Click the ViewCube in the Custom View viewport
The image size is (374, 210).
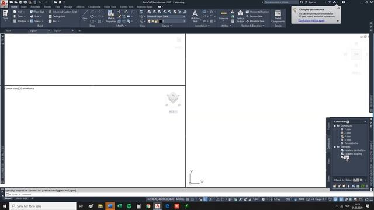point(173,99)
